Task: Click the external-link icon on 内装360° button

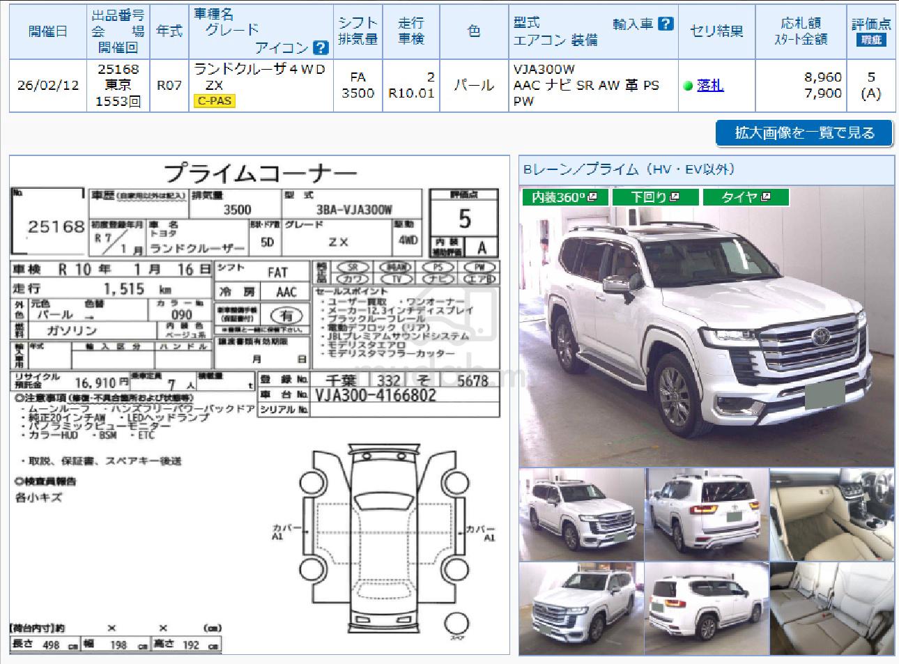Action: click(x=592, y=197)
